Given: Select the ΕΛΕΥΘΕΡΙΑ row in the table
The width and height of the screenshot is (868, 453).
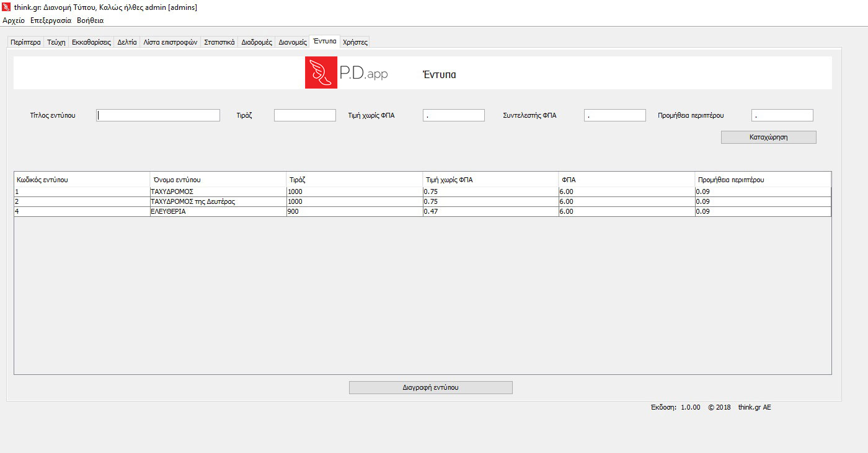Looking at the screenshot, I should (x=218, y=211).
